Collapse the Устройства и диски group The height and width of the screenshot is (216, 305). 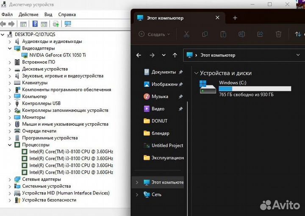pyautogui.click(x=196, y=73)
